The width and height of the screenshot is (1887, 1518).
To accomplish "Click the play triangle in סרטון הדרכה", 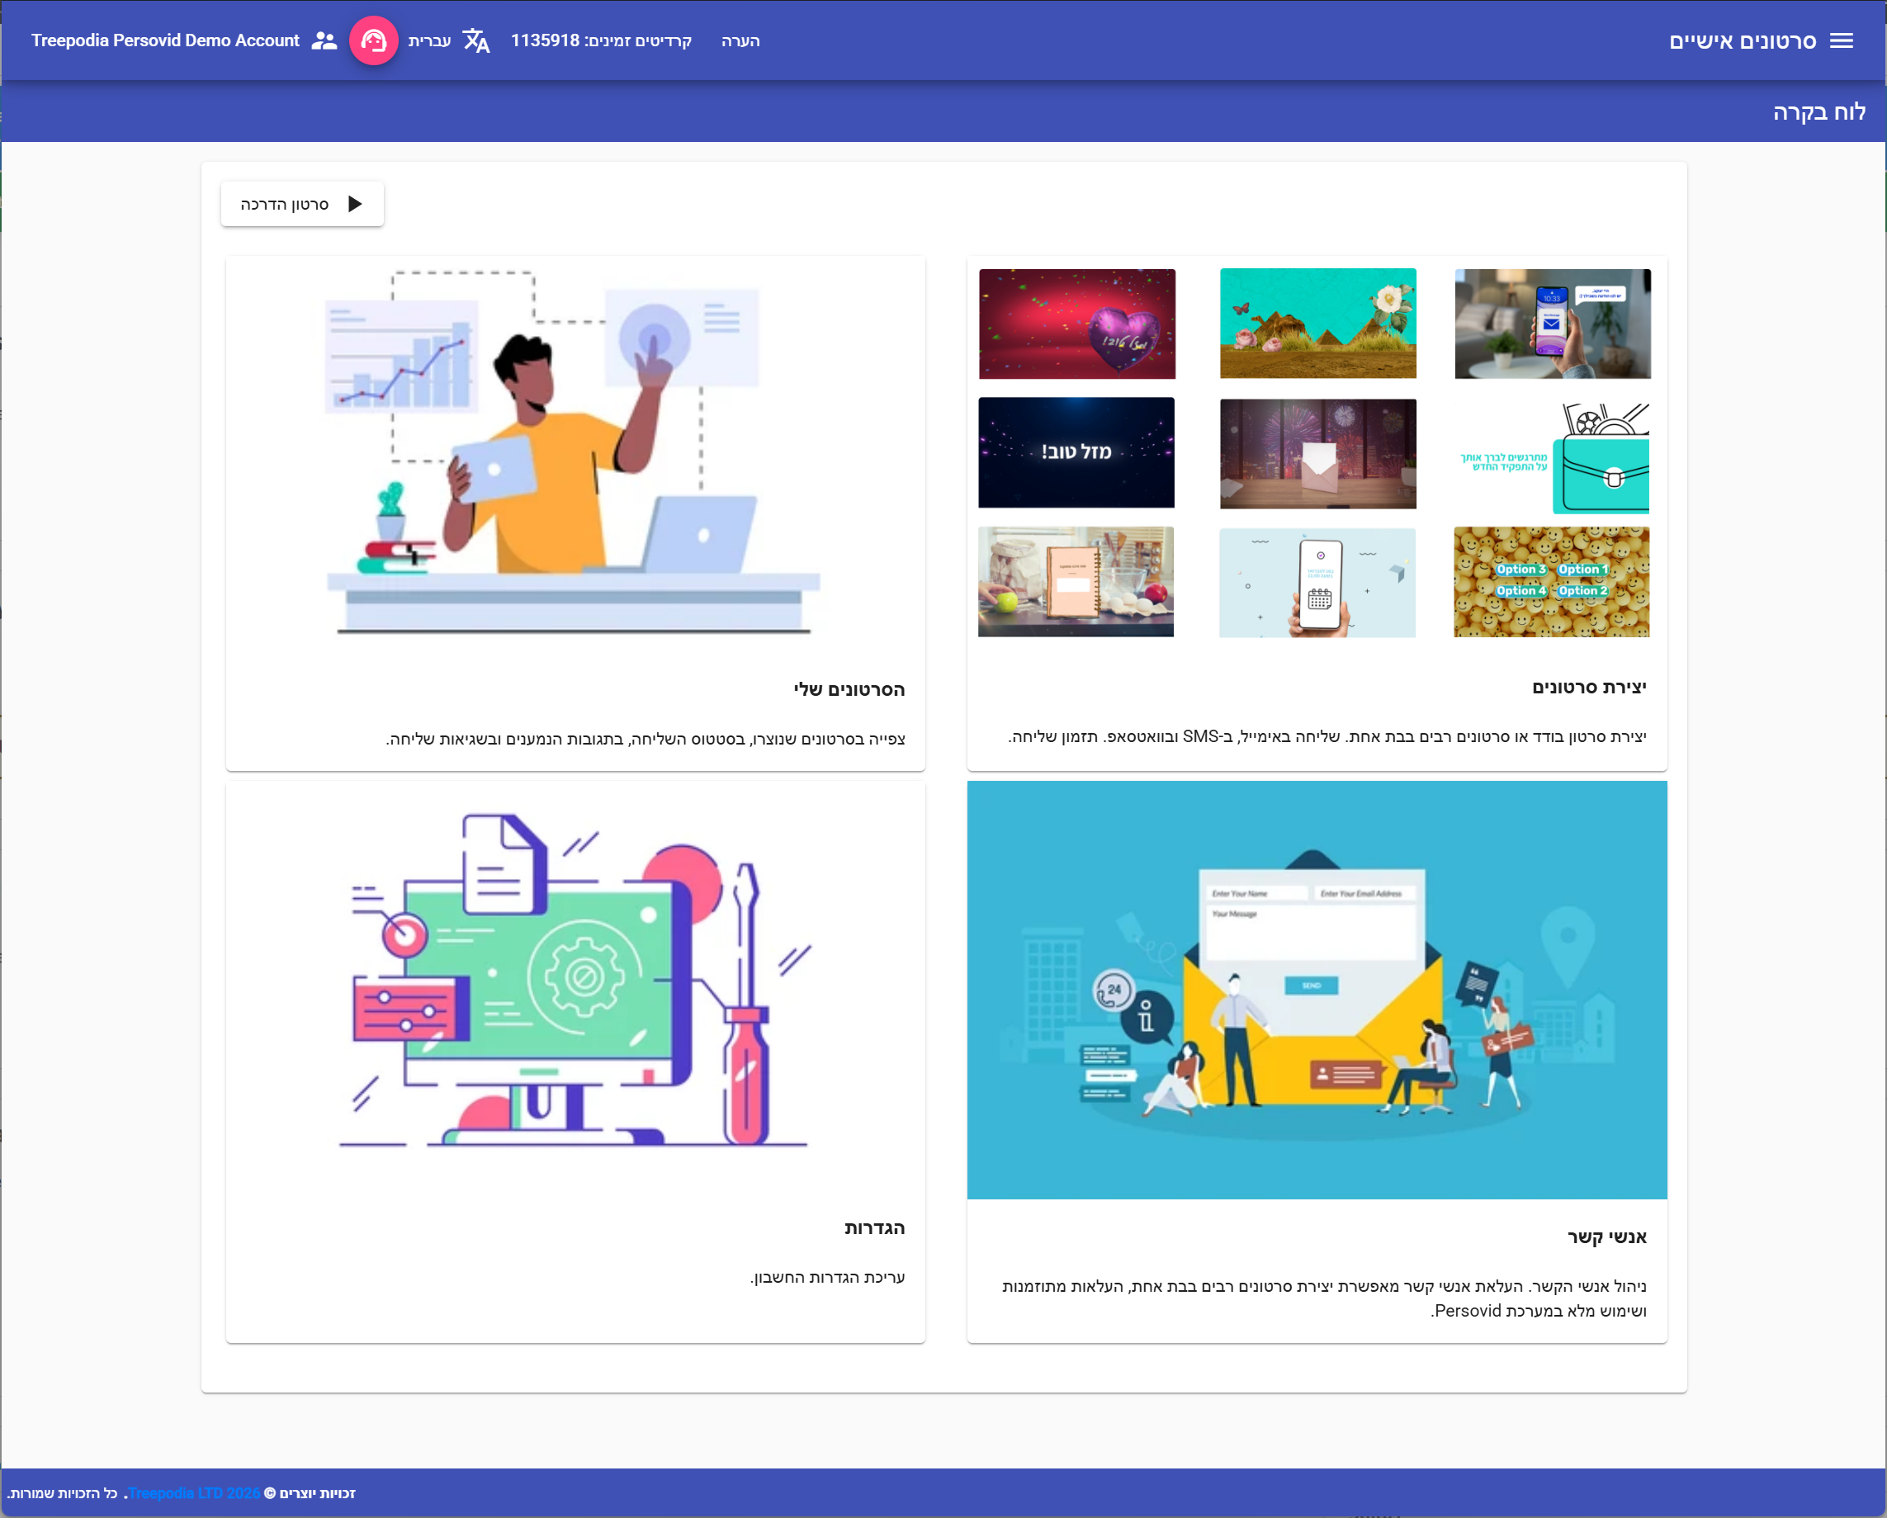I will [354, 204].
